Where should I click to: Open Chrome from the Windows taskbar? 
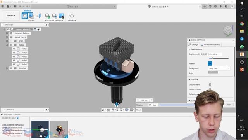[242, 24]
